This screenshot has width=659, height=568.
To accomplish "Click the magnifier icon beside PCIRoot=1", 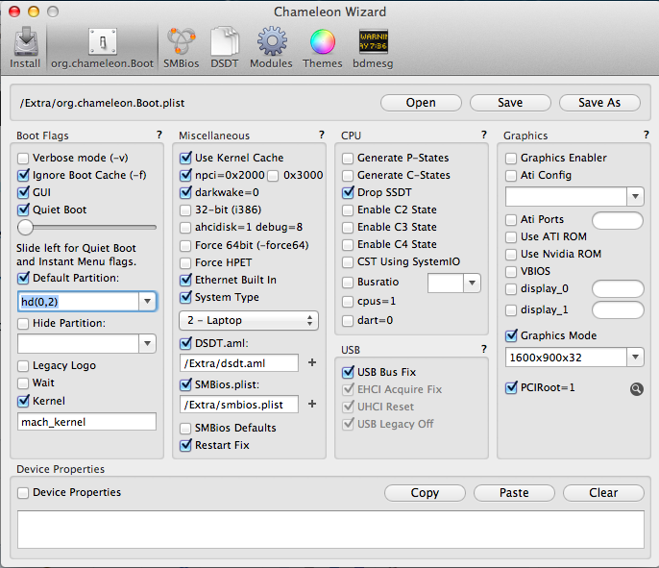I will pyautogui.click(x=636, y=388).
